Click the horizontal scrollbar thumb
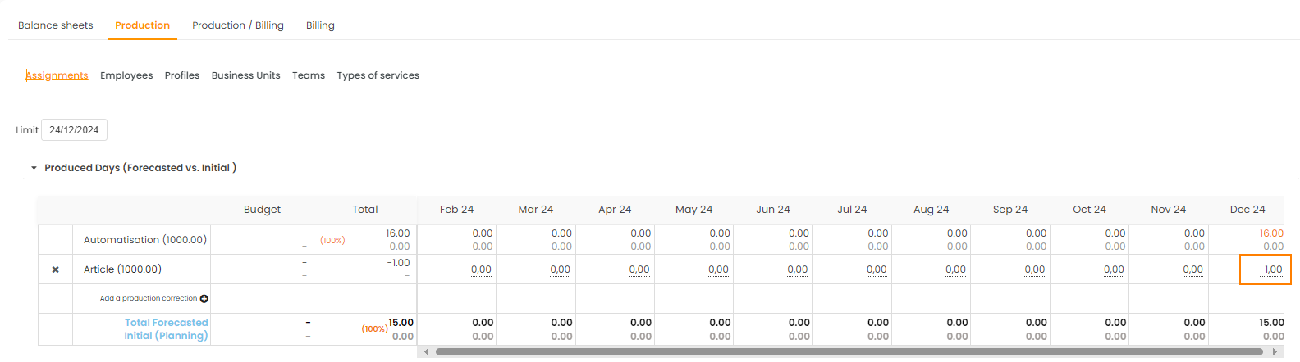This screenshot has width=1300, height=362. pyautogui.click(x=849, y=352)
